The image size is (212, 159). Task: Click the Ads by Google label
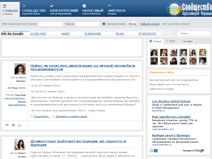(12, 34)
